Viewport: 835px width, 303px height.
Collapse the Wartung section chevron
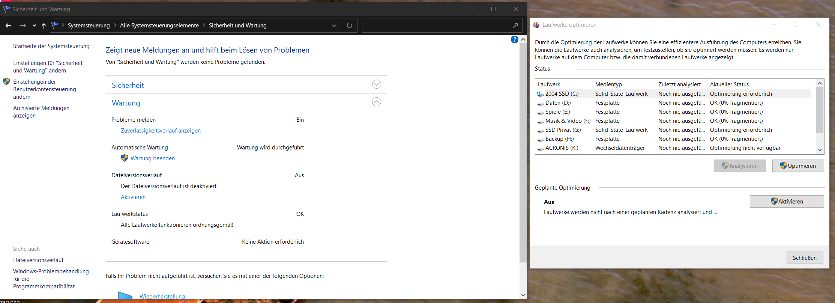coord(376,102)
